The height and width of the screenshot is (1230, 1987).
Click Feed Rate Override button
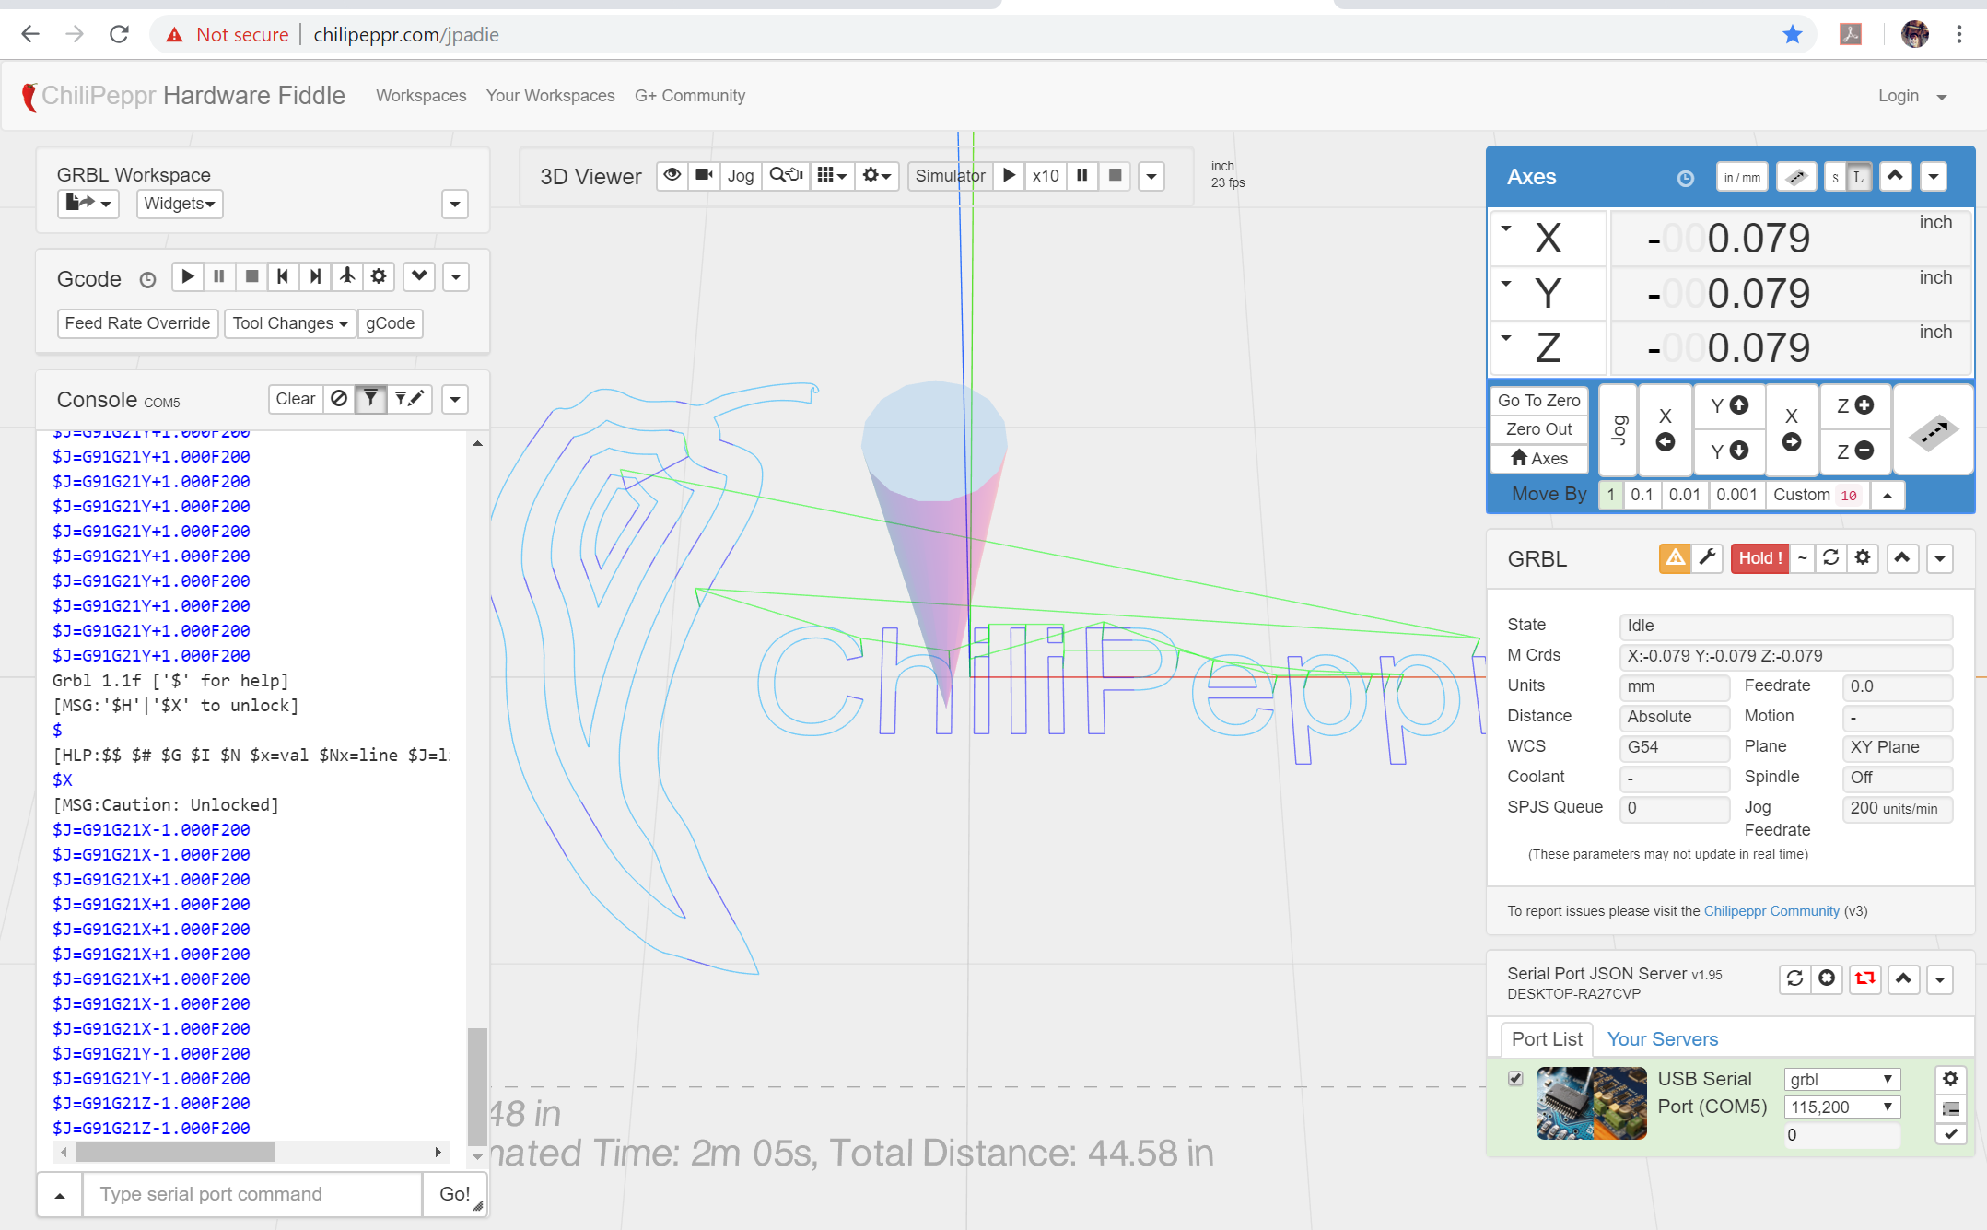pyautogui.click(x=137, y=323)
